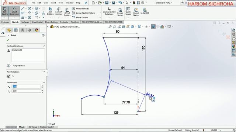This screenshot has width=236, height=132.
Task: Click the Print icon
Action: (x=114, y=3)
